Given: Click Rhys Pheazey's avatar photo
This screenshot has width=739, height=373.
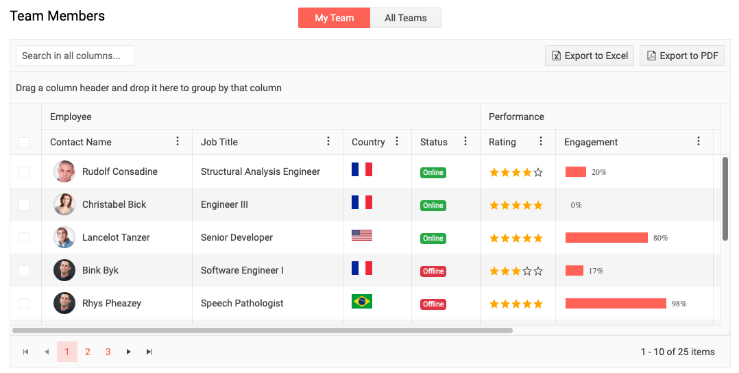Looking at the screenshot, I should tap(64, 303).
